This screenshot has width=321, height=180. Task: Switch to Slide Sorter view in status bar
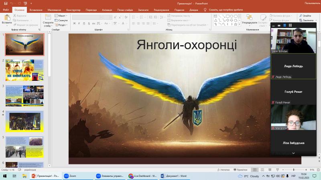[x=262, y=170]
